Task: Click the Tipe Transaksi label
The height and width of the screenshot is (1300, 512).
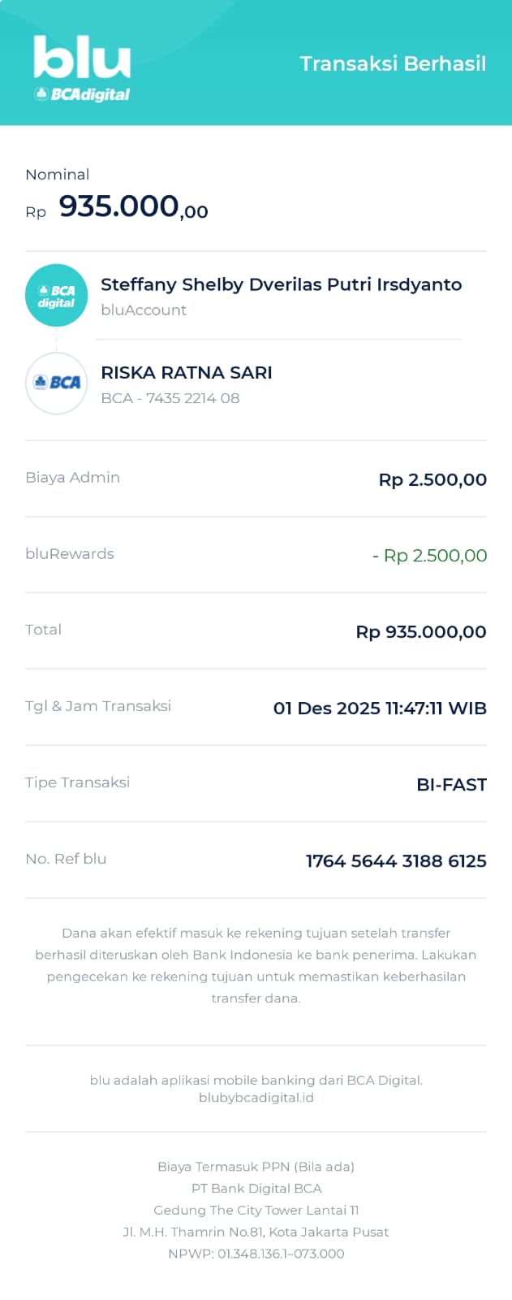Action: pos(78,782)
